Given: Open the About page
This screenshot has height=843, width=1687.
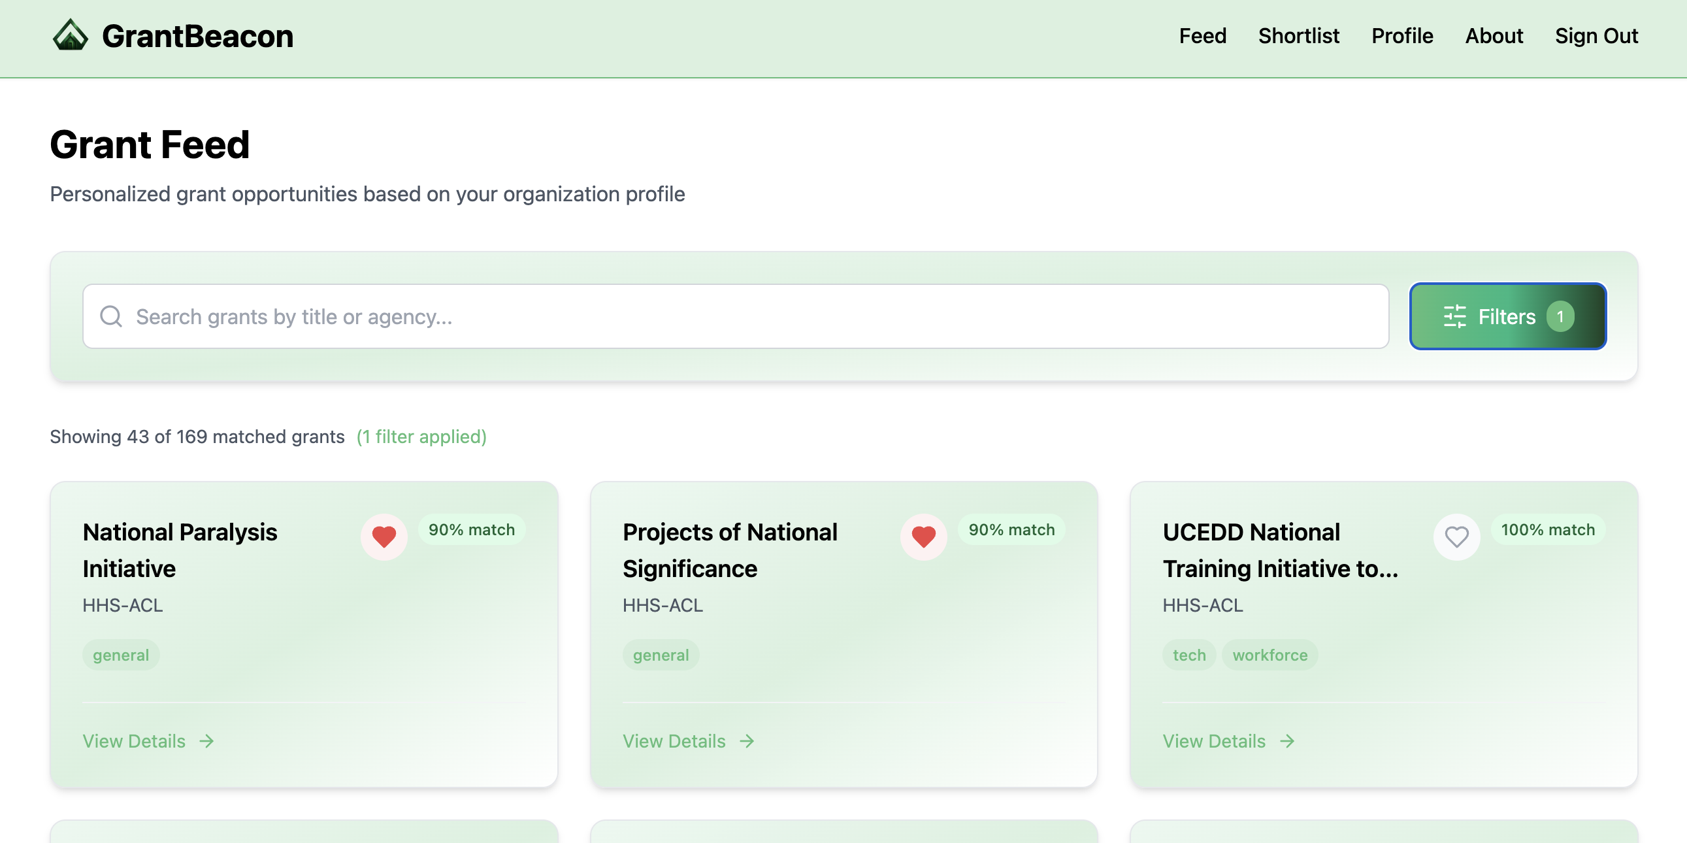Looking at the screenshot, I should [1494, 36].
